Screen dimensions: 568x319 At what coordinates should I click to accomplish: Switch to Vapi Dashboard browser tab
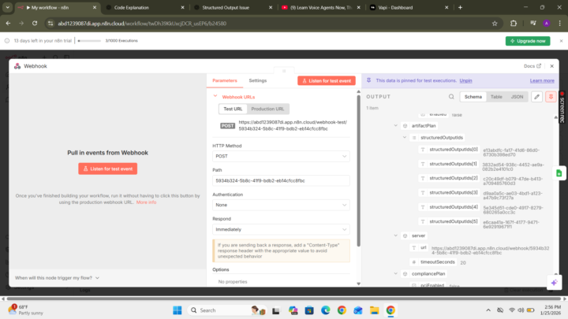pos(409,7)
